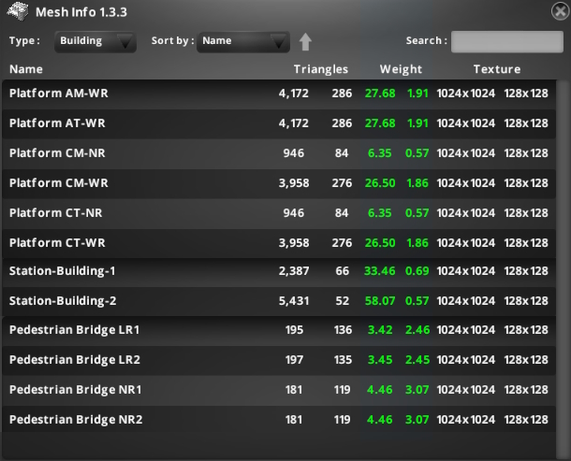The width and height of the screenshot is (571, 461).
Task: Click the 135 LOD triangles value
Action: click(x=343, y=360)
